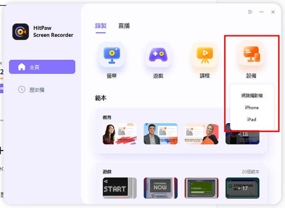This screenshot has width=285, height=208.
Task: Click the 20個範本 count label
Action: 250,172
